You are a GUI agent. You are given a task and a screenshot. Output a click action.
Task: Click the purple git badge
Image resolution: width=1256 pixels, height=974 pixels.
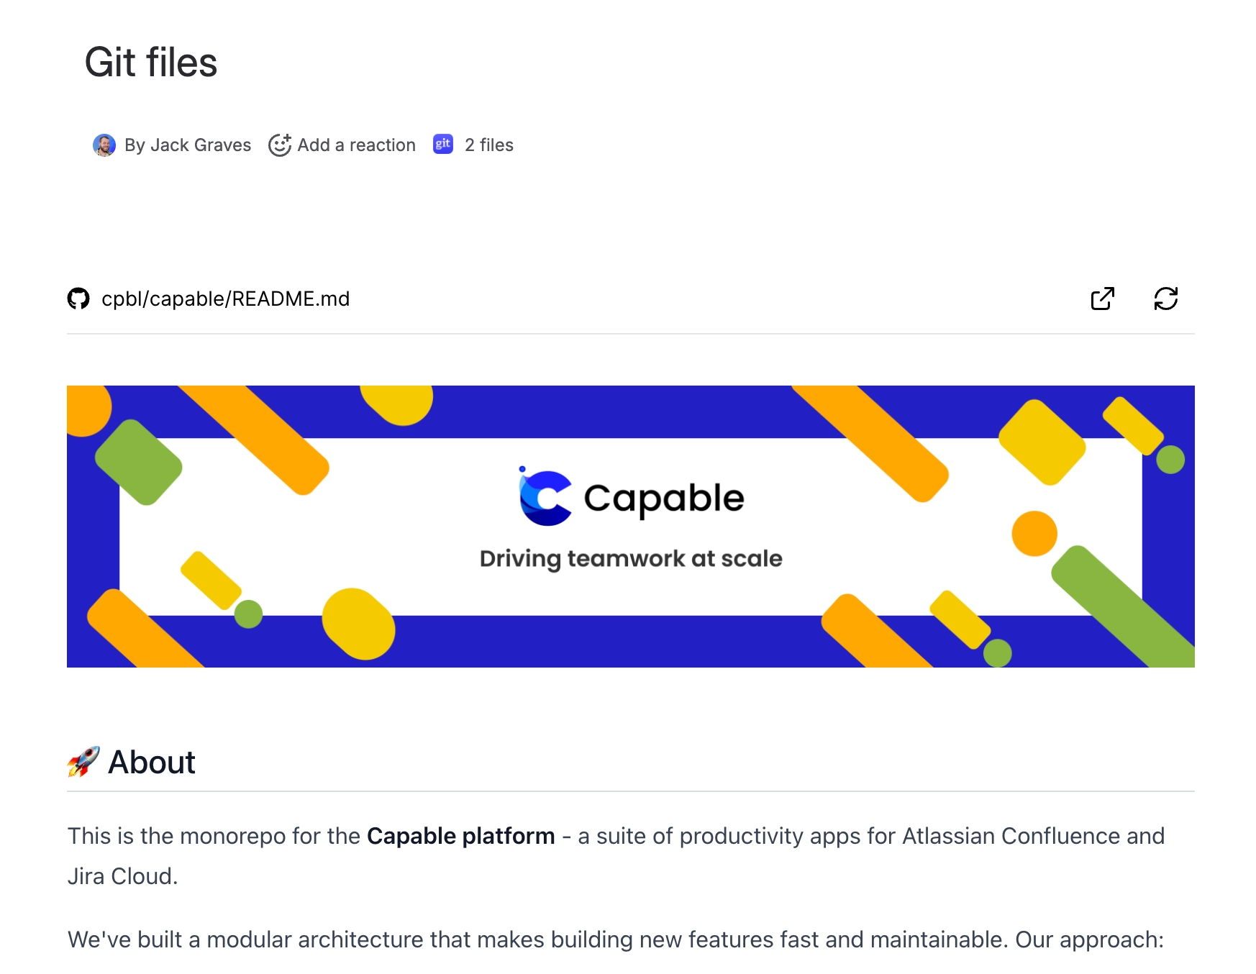[442, 145]
